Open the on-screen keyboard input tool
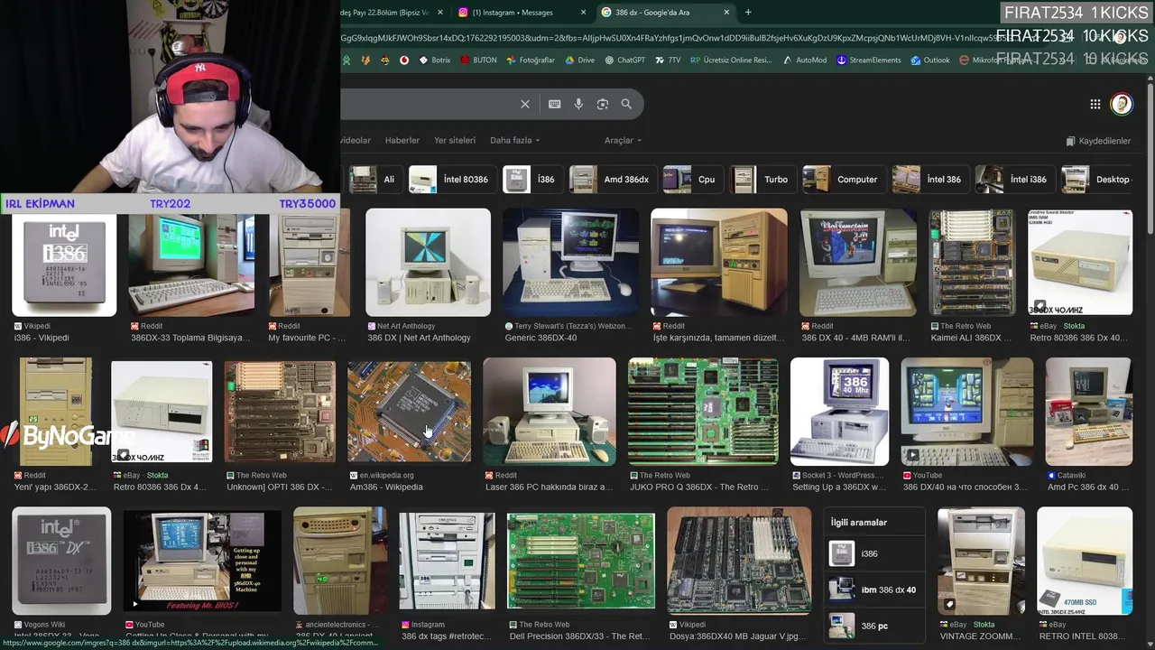The width and height of the screenshot is (1155, 650). click(x=554, y=104)
